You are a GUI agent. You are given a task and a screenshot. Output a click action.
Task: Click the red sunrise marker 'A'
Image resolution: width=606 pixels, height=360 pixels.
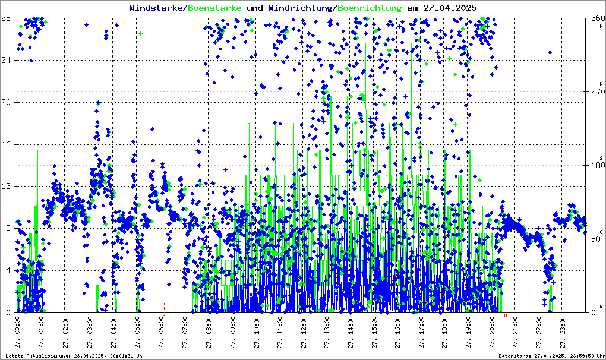coord(164,315)
